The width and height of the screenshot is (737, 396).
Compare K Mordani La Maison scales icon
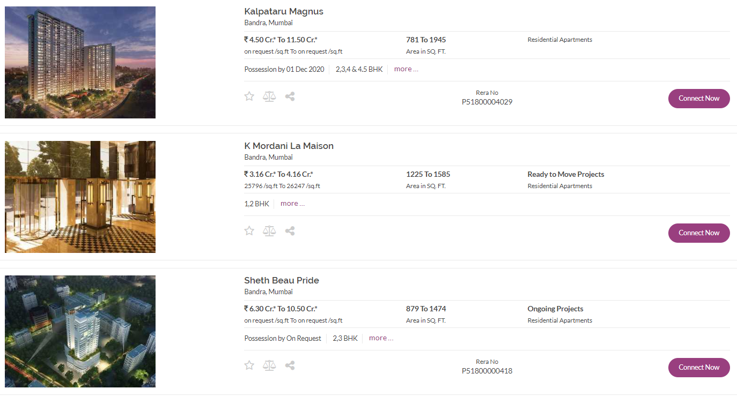269,231
